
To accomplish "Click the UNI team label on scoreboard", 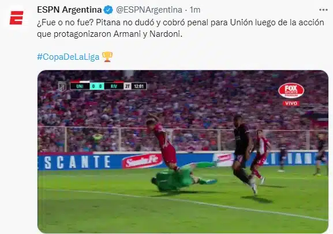I will 80,86.
